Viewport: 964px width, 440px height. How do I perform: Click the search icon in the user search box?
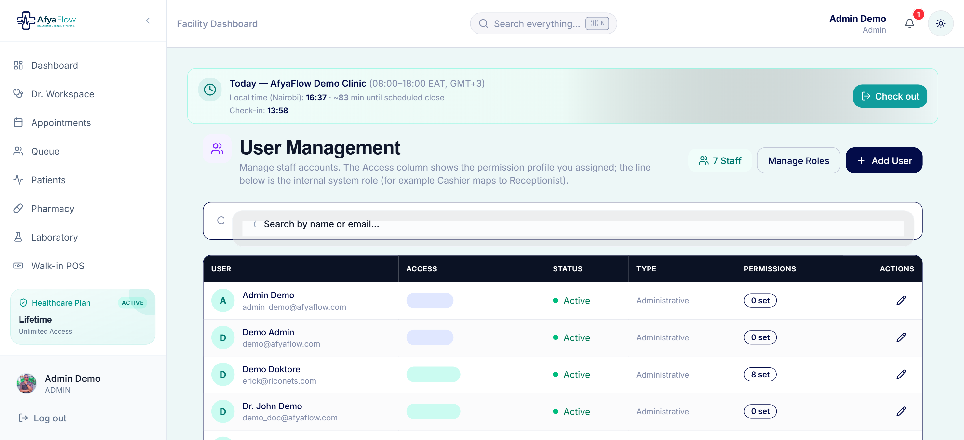(221, 221)
